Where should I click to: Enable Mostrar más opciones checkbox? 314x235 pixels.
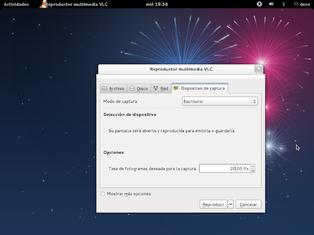tap(103, 194)
